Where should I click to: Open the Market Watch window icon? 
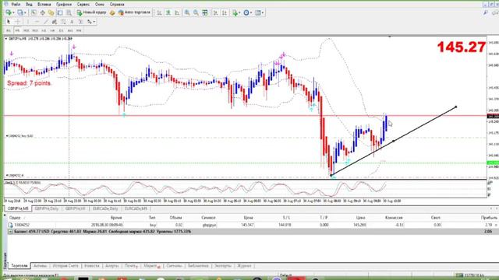point(34,12)
